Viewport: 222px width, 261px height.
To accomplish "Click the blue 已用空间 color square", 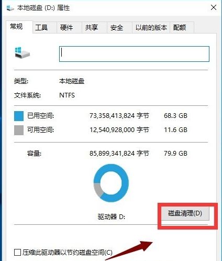I will click(x=19, y=116).
